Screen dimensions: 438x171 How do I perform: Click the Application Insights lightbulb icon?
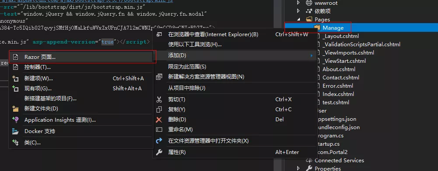coord(16,120)
